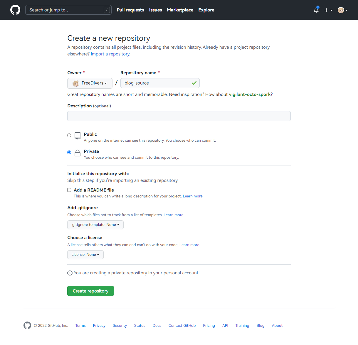Click the Repository name input field
The image size is (358, 345).
coord(160,83)
